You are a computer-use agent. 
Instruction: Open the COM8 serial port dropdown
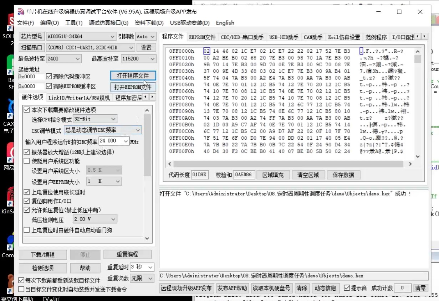coord(91,47)
